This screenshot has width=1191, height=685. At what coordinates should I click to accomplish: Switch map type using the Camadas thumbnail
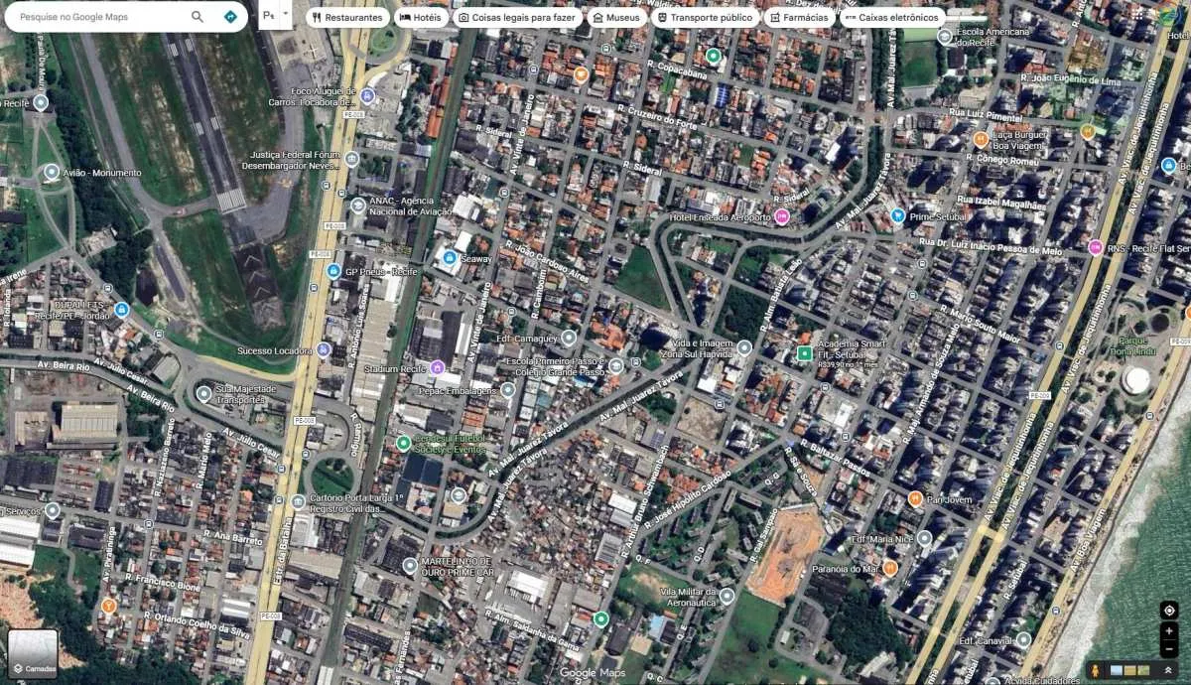pyautogui.click(x=33, y=652)
